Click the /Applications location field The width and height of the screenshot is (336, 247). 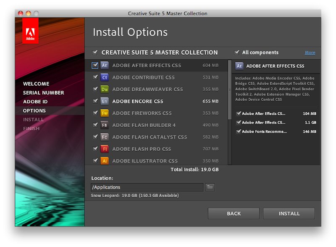point(147,187)
